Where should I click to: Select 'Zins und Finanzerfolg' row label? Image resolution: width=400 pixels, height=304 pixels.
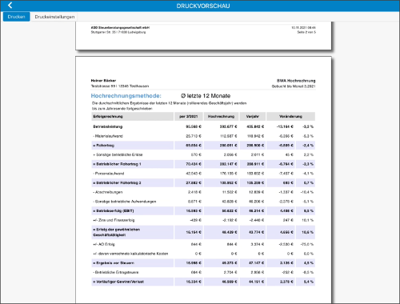pyautogui.click(x=114, y=220)
